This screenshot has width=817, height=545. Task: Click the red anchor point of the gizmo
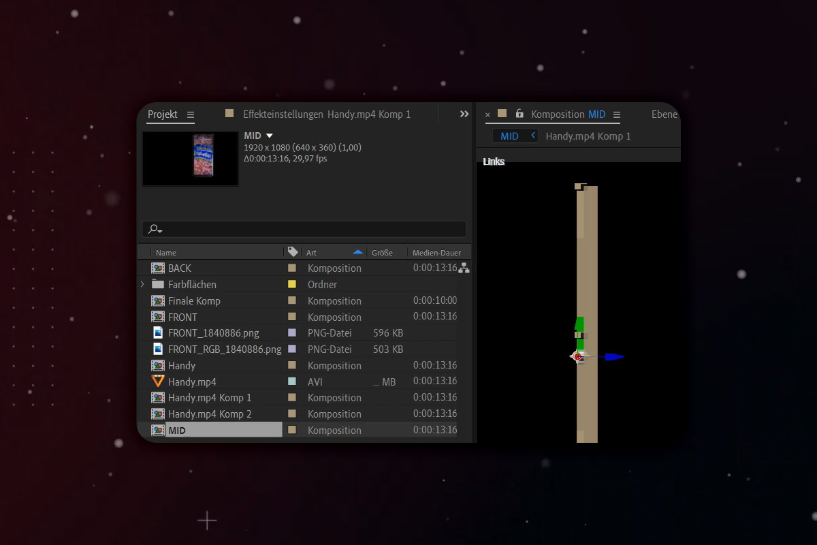coord(577,356)
